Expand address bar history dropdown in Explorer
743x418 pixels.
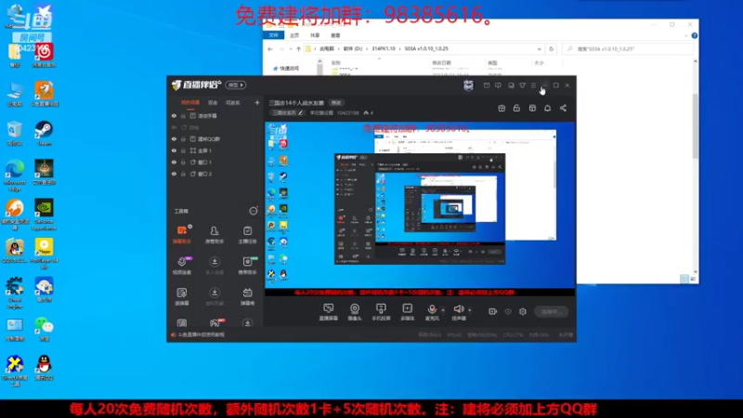pos(539,49)
